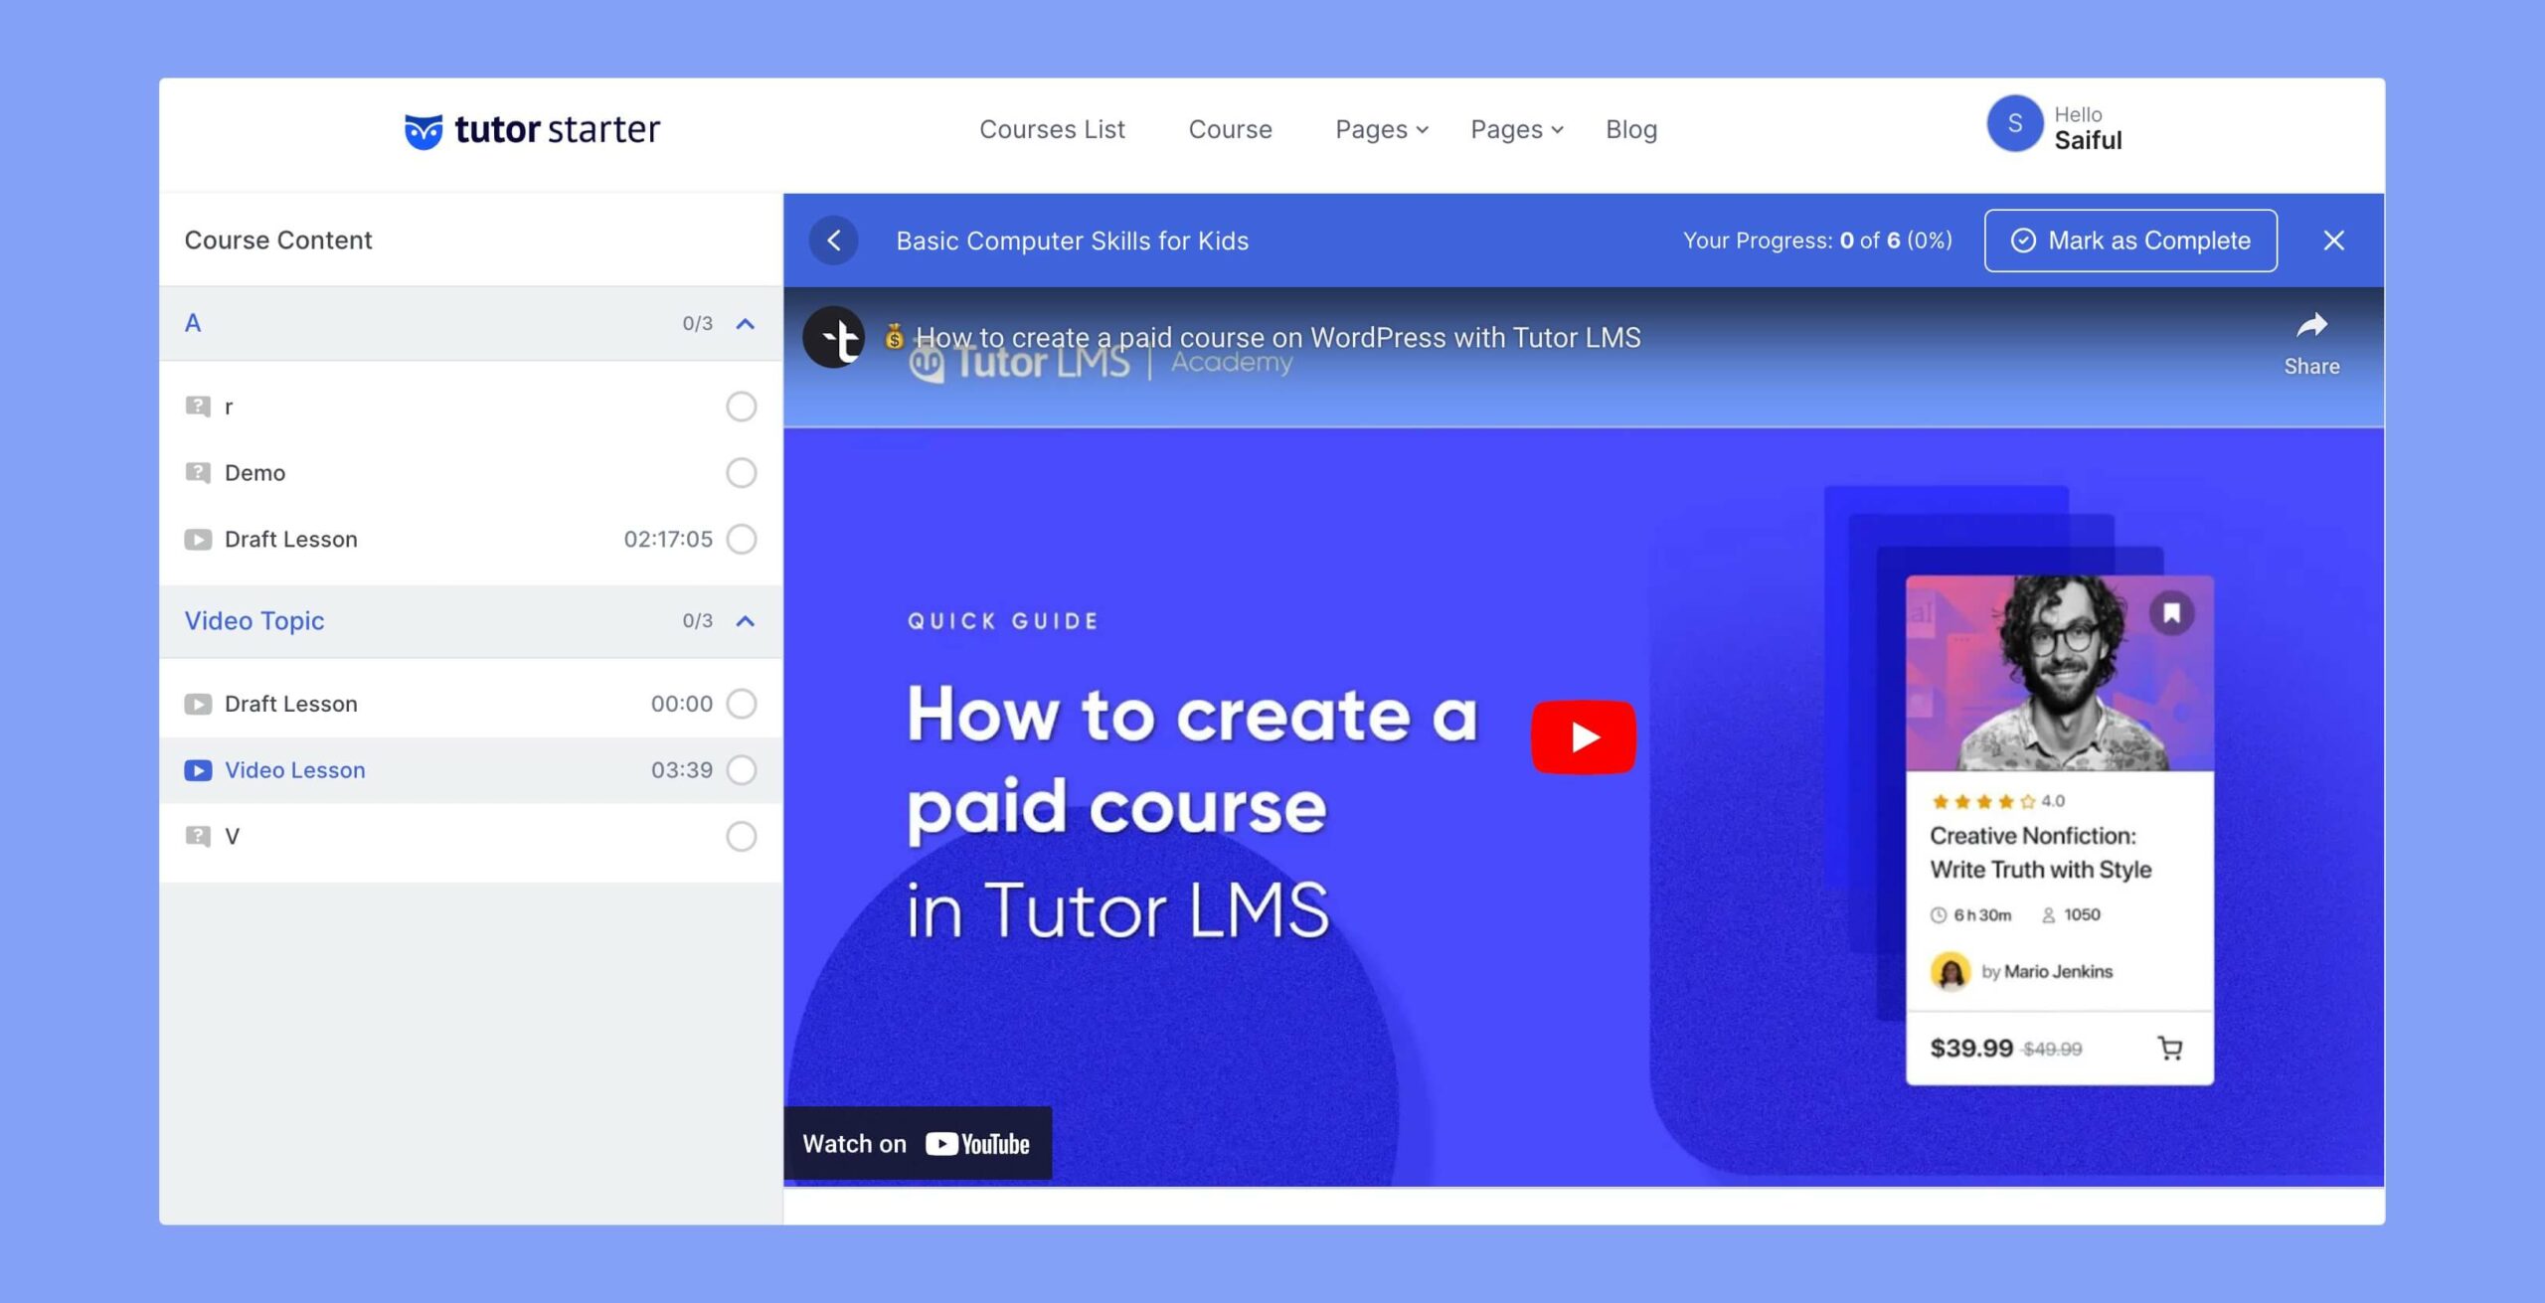The height and width of the screenshot is (1303, 2545).
Task: Collapse the Video Topic section expander
Action: (747, 621)
